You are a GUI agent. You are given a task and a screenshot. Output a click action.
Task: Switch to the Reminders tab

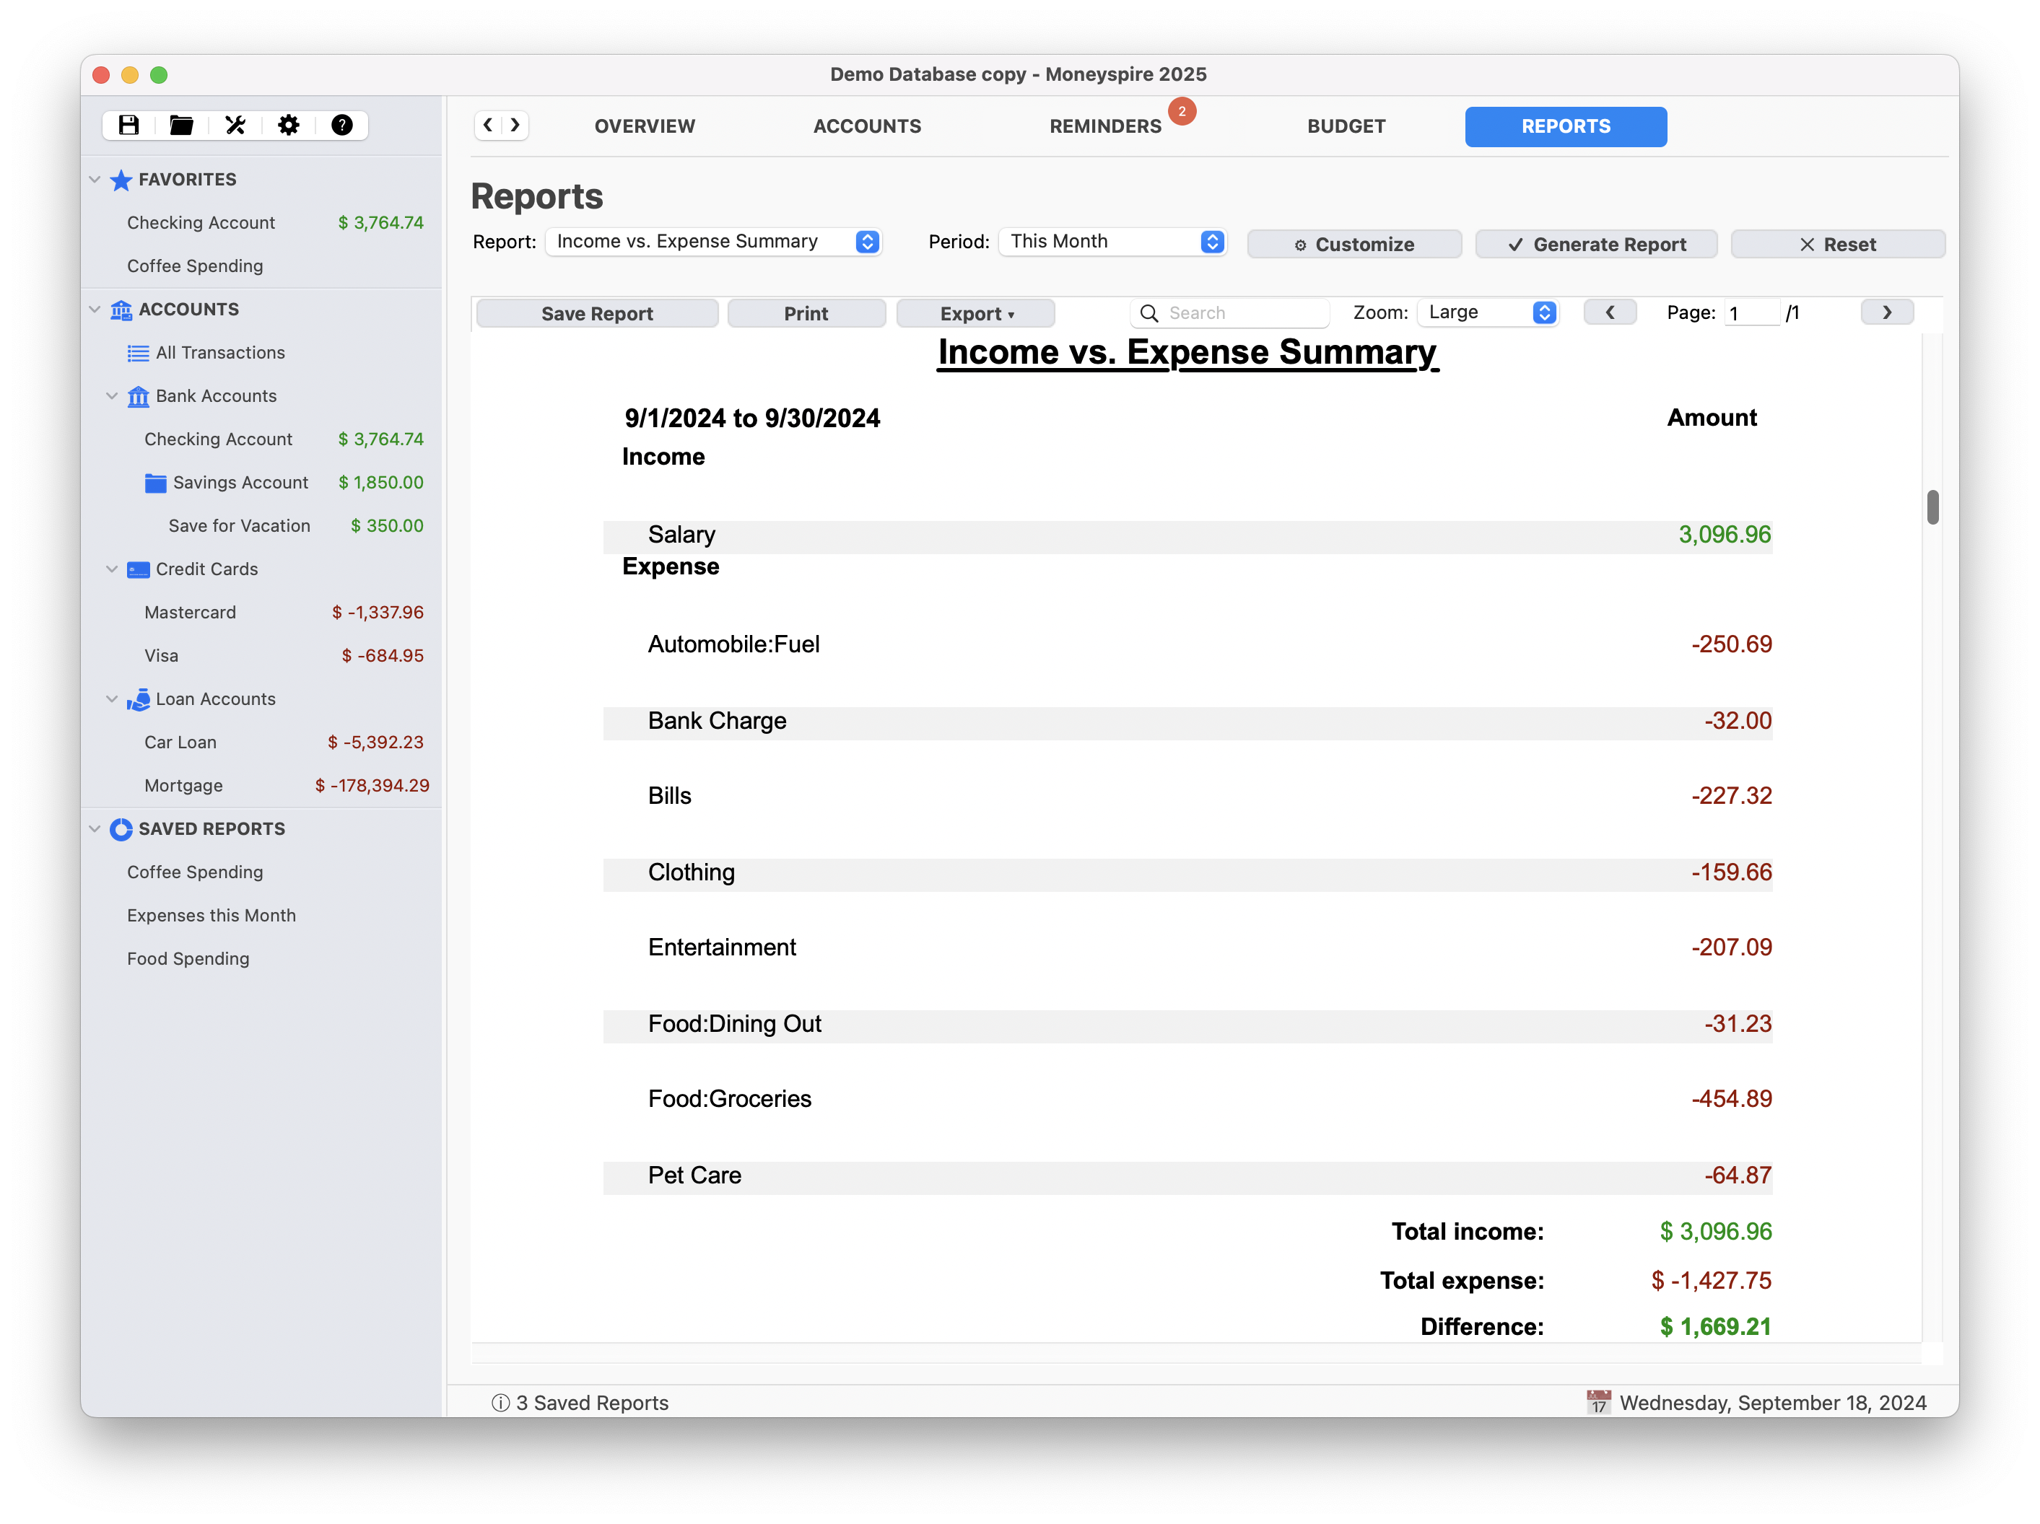1105,126
